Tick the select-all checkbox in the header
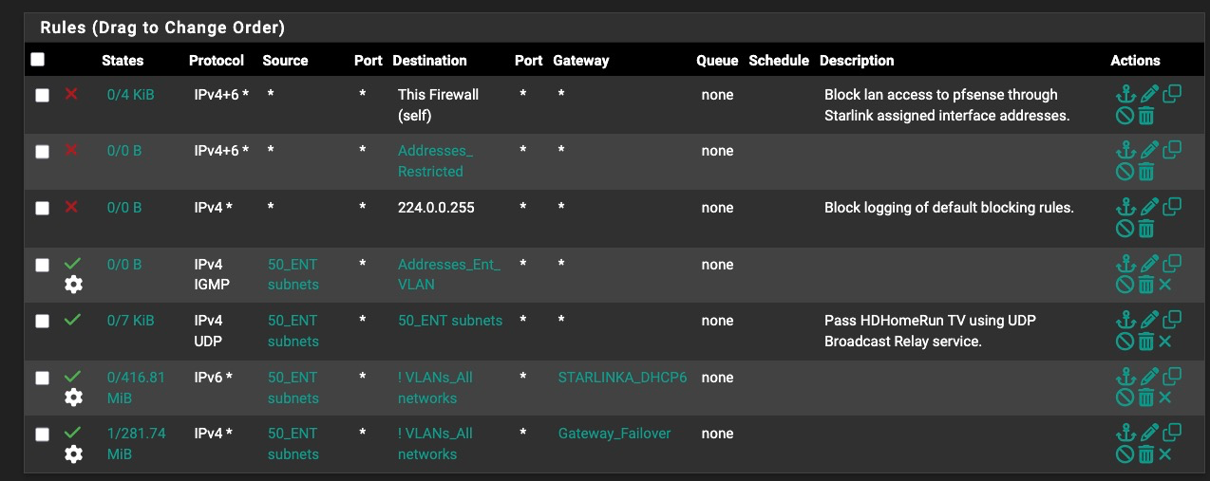Viewport: 1210px width, 481px height. pyautogui.click(x=38, y=60)
